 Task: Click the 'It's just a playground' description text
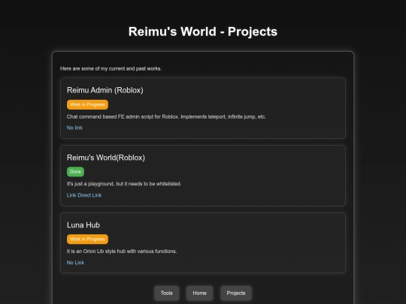tap(124, 184)
